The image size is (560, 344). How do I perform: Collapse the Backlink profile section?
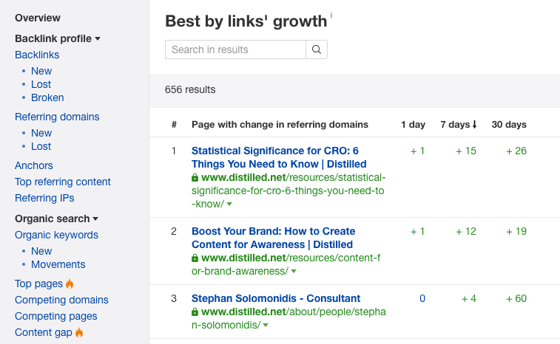98,38
